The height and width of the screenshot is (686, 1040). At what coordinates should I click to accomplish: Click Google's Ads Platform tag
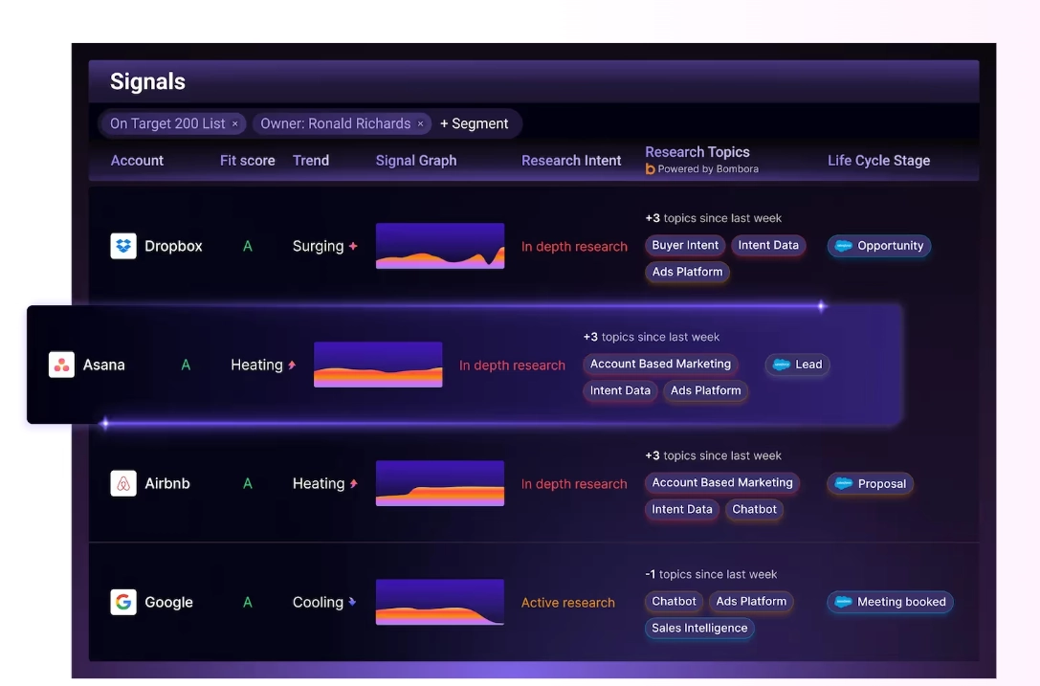click(751, 602)
